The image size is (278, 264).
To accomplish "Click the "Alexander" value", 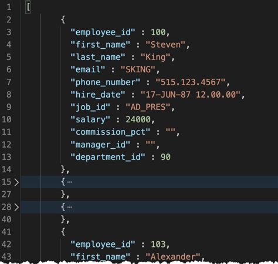I will coord(173,257).
